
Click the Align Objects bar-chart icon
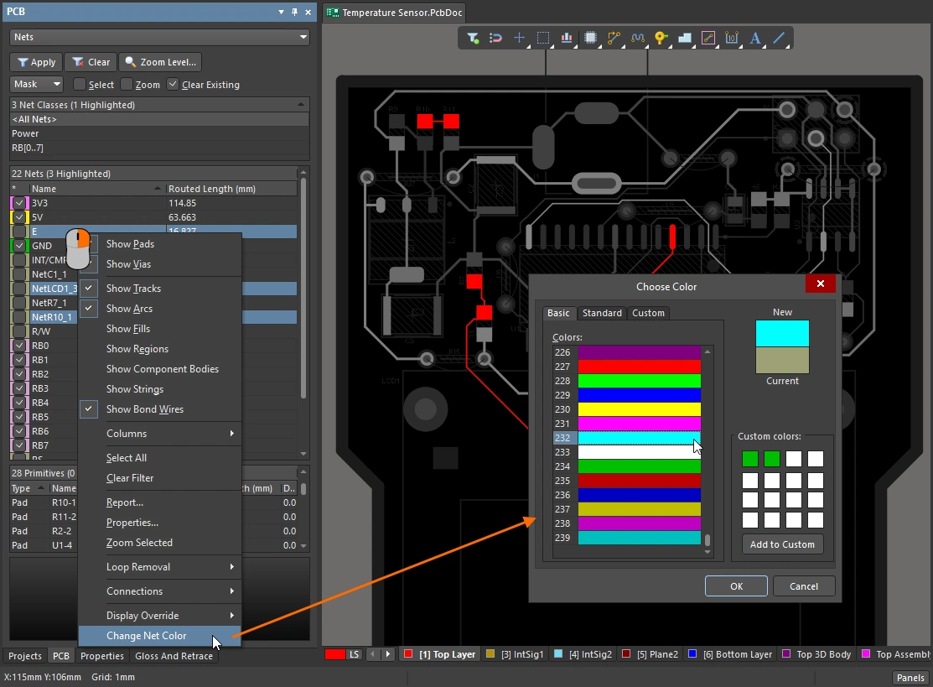pos(567,38)
